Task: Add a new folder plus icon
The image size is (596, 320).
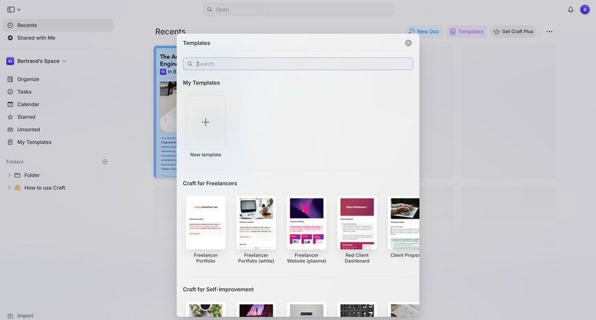Action: tap(105, 162)
